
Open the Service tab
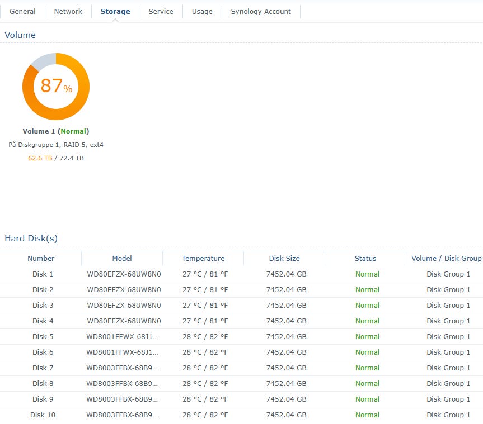(161, 12)
